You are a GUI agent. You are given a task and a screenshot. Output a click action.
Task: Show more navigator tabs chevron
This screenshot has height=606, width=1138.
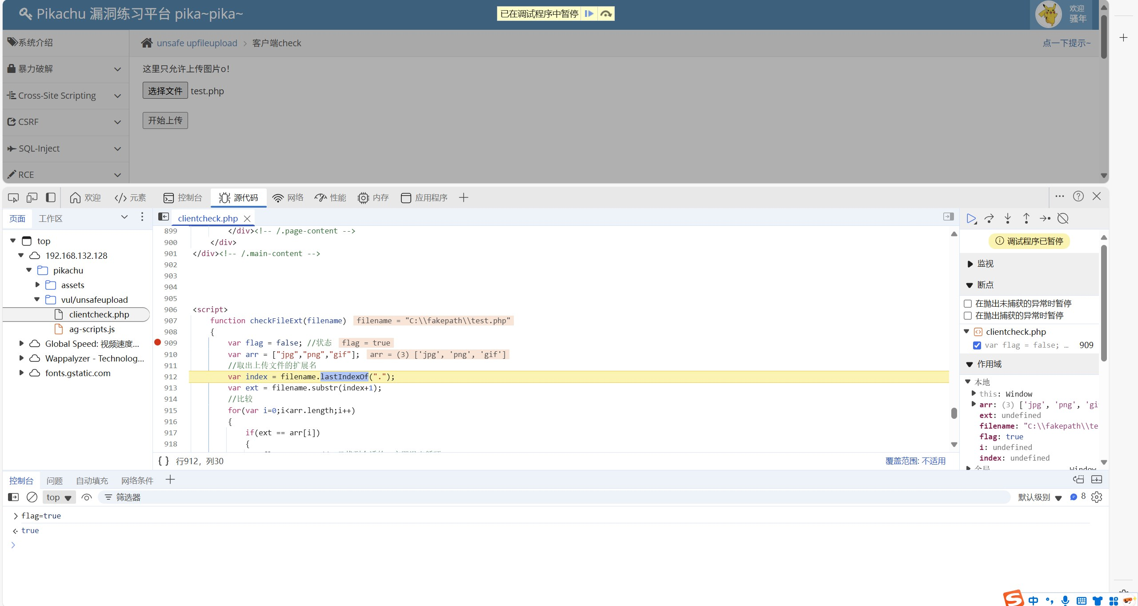[x=124, y=217]
